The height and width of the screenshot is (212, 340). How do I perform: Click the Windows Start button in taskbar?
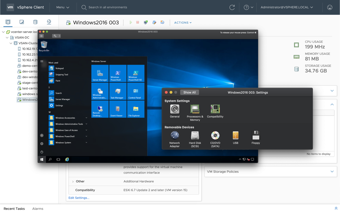(42, 160)
